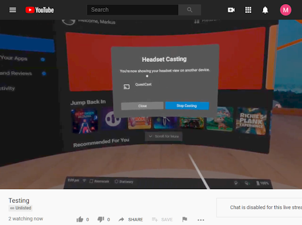Screen dimensions: 302x225
Task: Open the notifications bell
Action: (265, 10)
